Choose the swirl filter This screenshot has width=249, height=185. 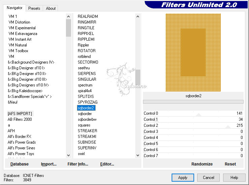click(x=81, y=154)
